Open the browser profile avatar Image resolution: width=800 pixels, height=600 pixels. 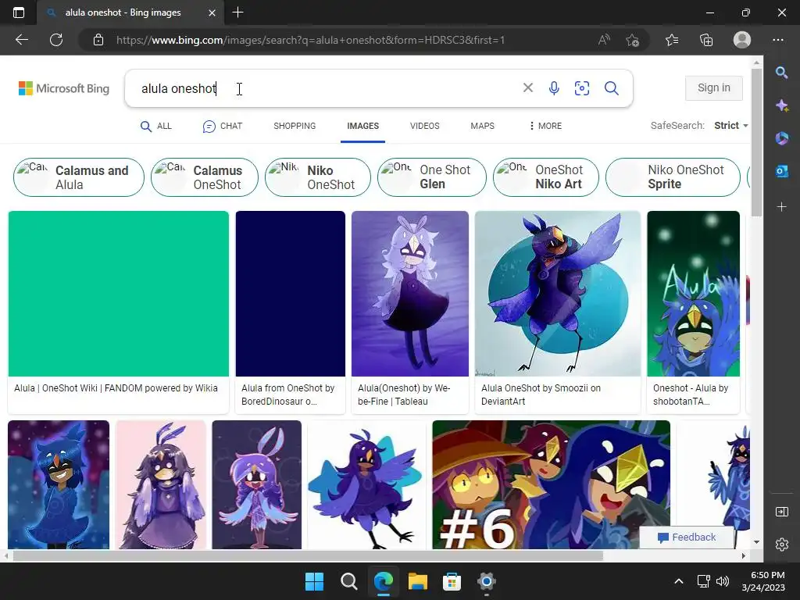click(x=742, y=40)
